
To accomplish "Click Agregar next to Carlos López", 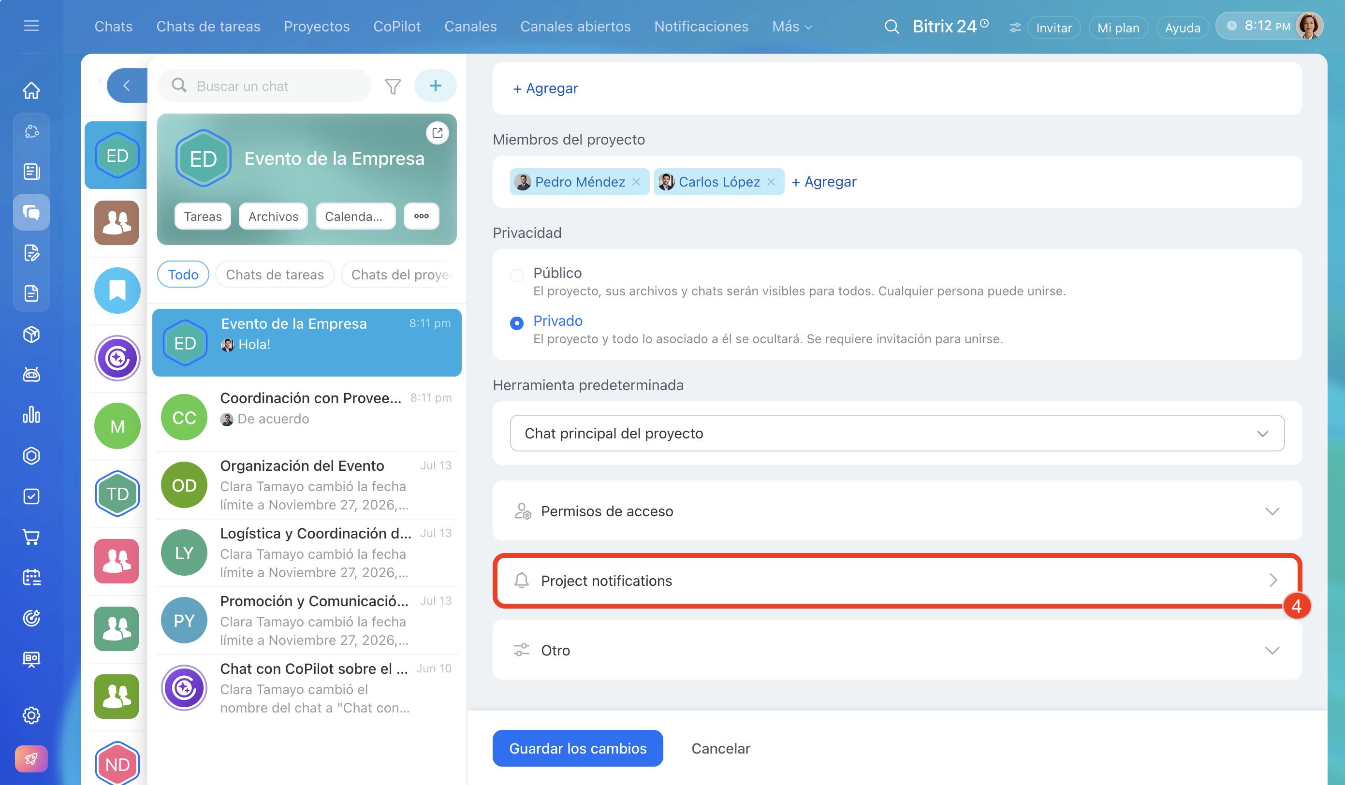I will tap(824, 182).
